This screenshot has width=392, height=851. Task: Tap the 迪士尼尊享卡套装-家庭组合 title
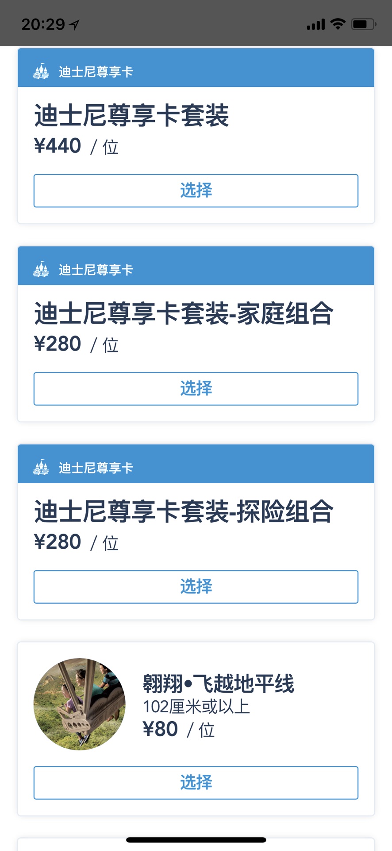[184, 314]
